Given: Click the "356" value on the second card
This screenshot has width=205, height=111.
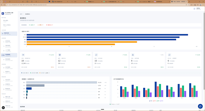Looking at the screenshot, I should pyautogui.click(x=59, y=63).
